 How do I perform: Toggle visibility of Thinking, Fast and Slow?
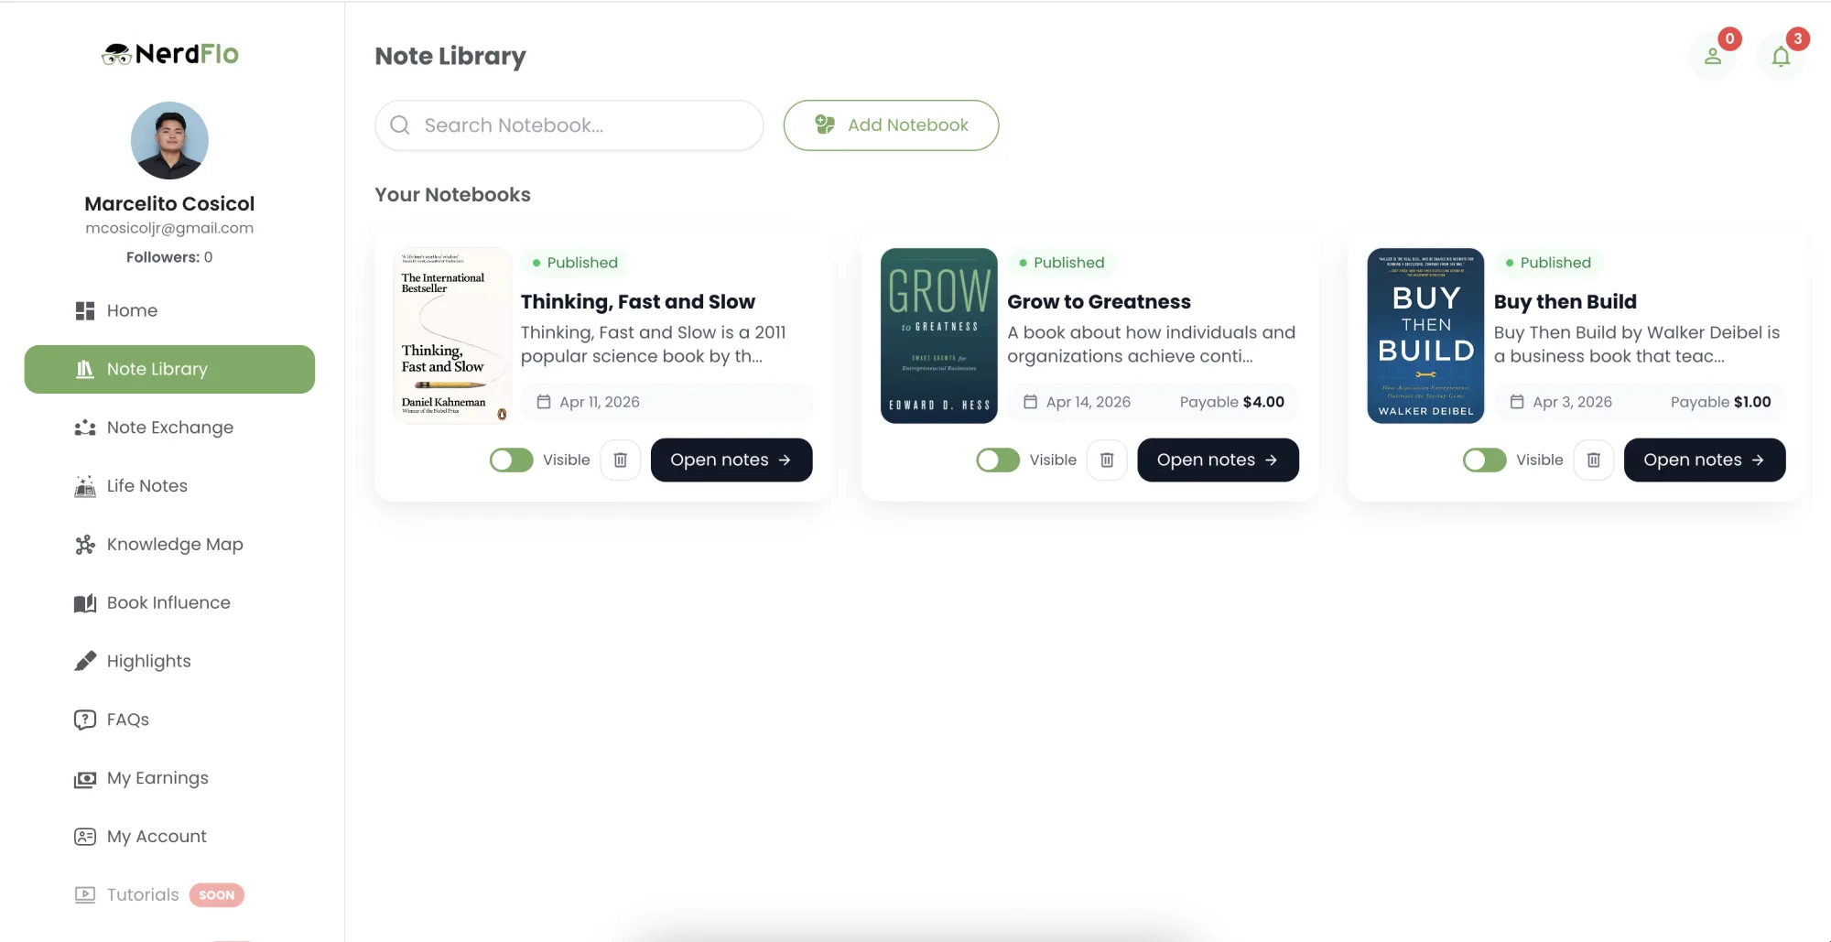[511, 460]
